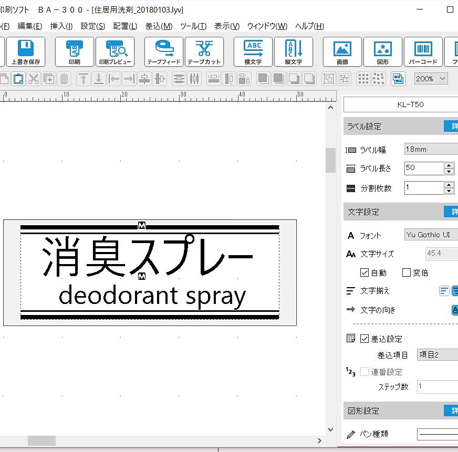The width and height of the screenshot is (458, 452).
Task: Toggle the 自動 auto size checkbox
Action: coord(364,272)
